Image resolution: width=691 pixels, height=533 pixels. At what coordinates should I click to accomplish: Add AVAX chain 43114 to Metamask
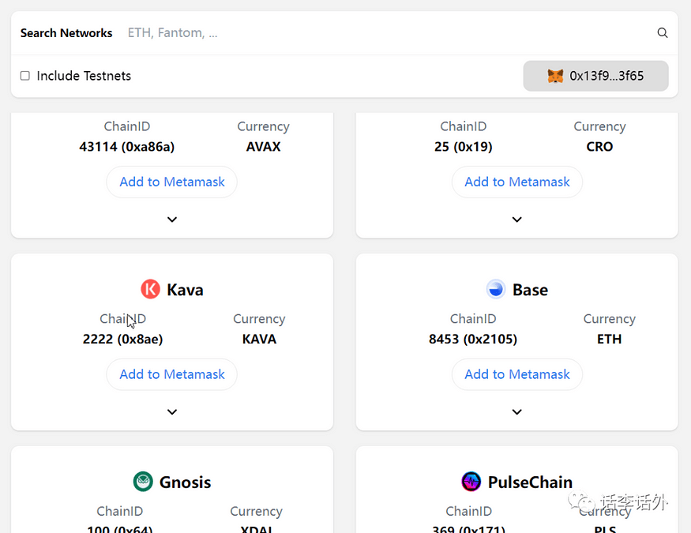point(172,182)
